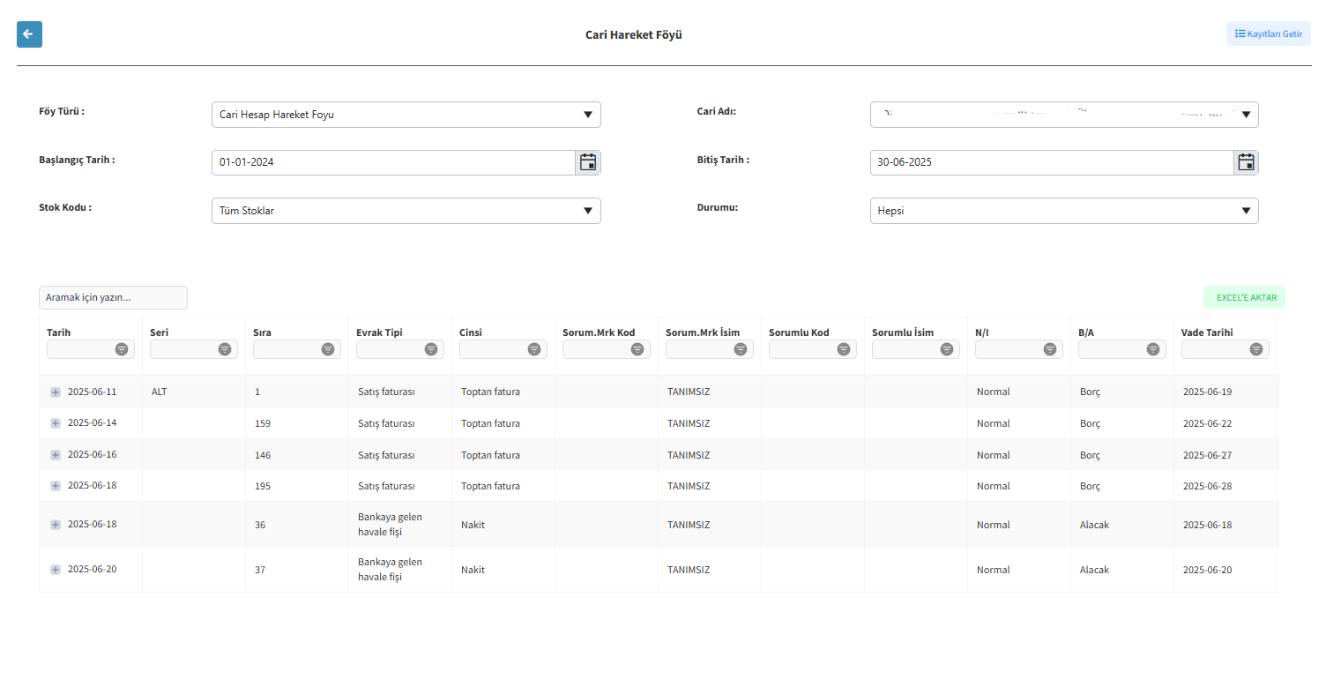The height and width of the screenshot is (687, 1326).
Task: Open the Föy Türü dropdown
Action: coord(406,115)
